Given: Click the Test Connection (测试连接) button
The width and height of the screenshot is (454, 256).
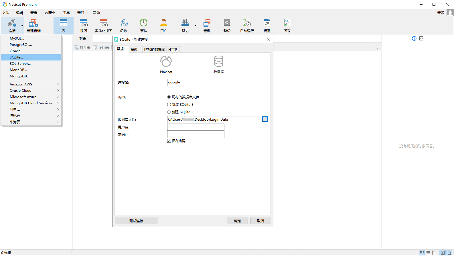Looking at the screenshot, I should [136, 221].
